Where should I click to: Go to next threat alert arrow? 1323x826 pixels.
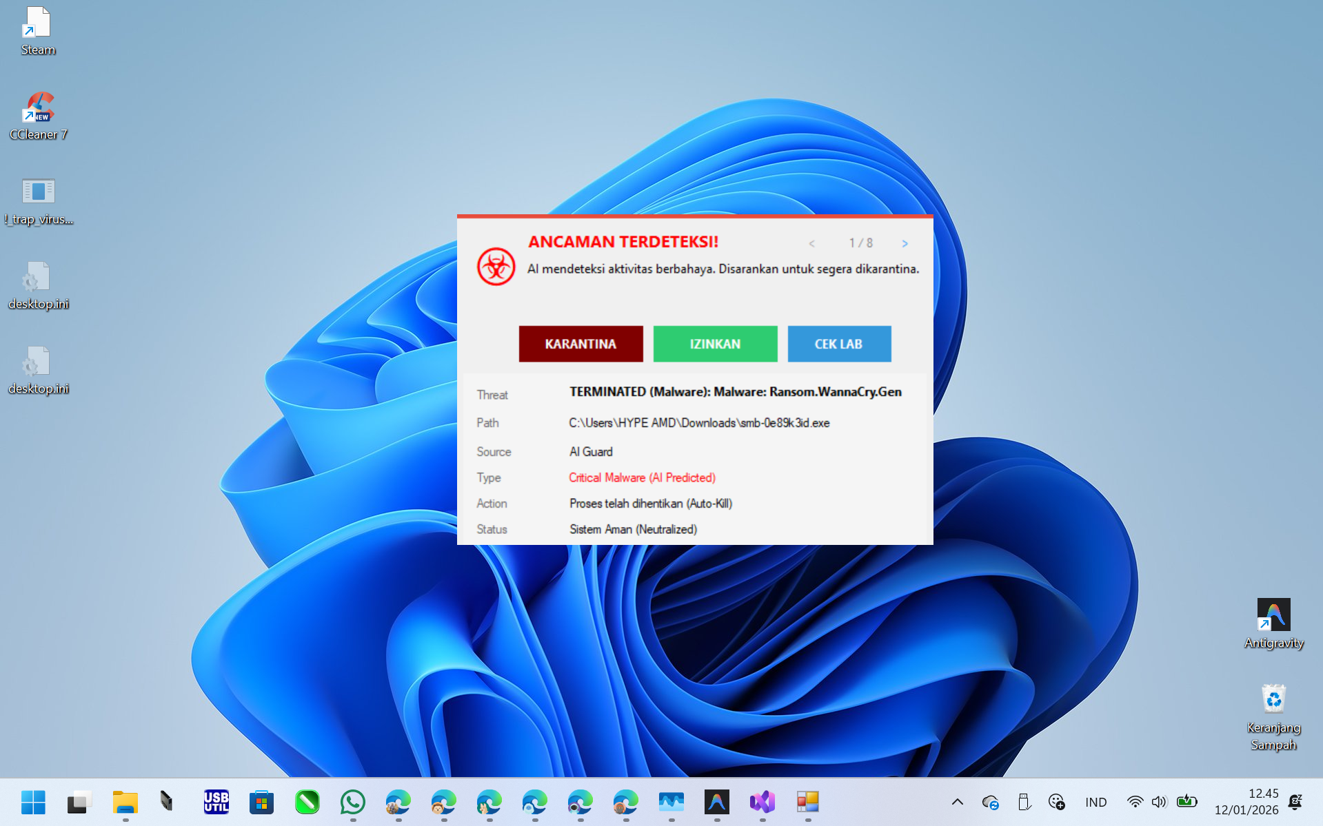click(x=905, y=243)
